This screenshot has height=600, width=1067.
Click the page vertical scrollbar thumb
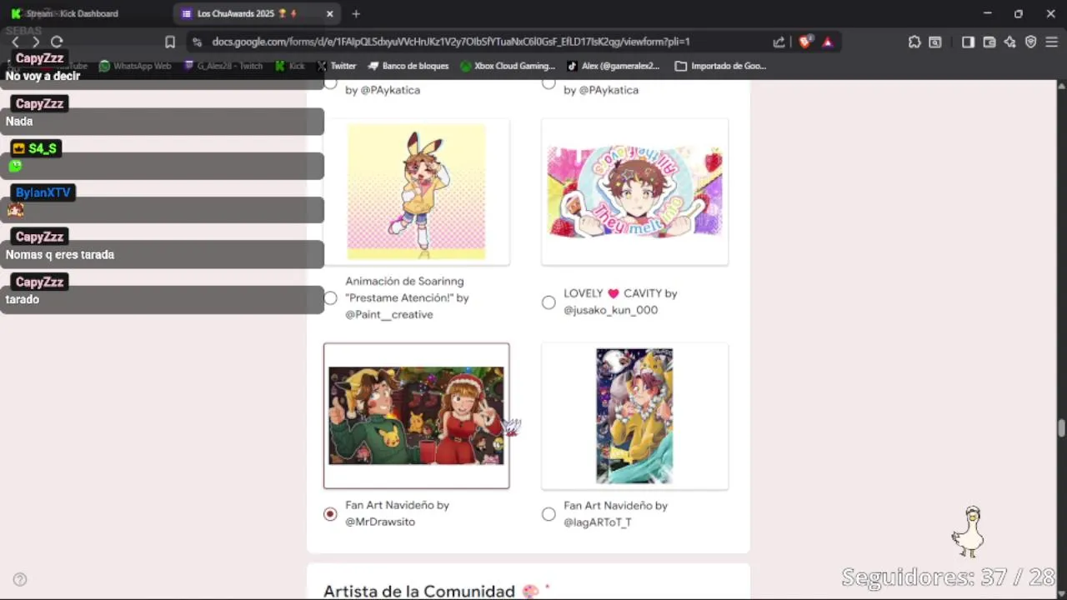[1061, 428]
